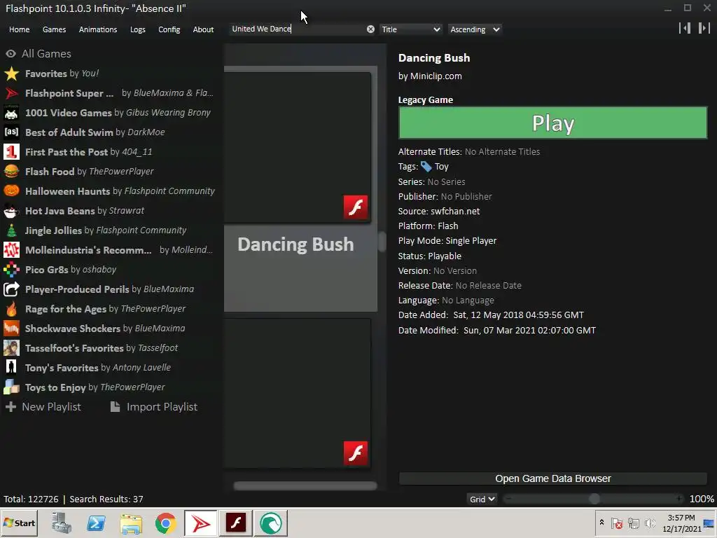717x538 pixels.
Task: Click the vertical game list scrollbar
Action: (382, 242)
